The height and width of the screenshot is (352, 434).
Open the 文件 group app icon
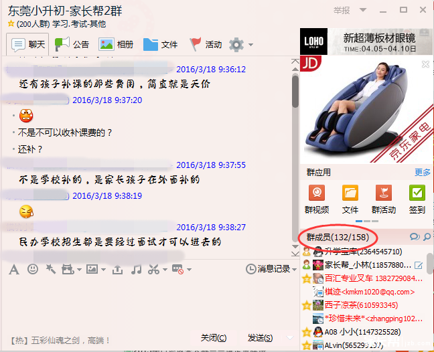coord(350,199)
